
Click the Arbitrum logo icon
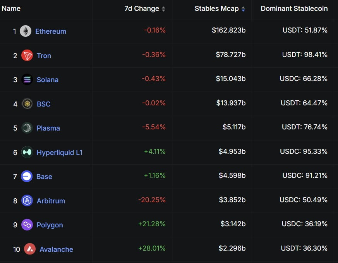pyautogui.click(x=27, y=201)
